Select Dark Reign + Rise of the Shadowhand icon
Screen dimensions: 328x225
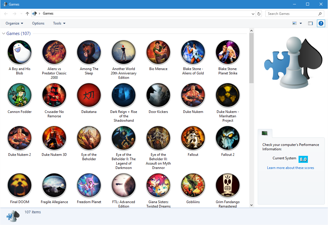coord(124,95)
